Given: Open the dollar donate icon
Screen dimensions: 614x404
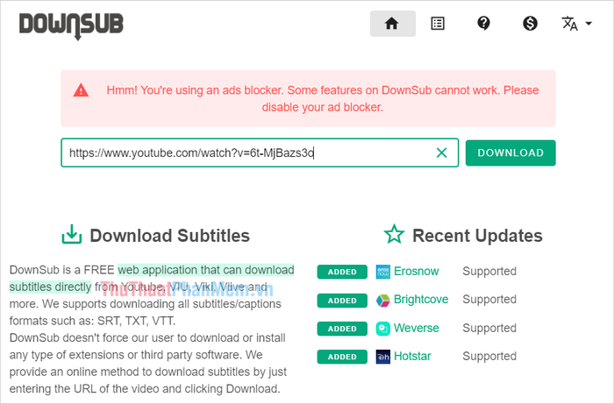Looking at the screenshot, I should [530, 24].
